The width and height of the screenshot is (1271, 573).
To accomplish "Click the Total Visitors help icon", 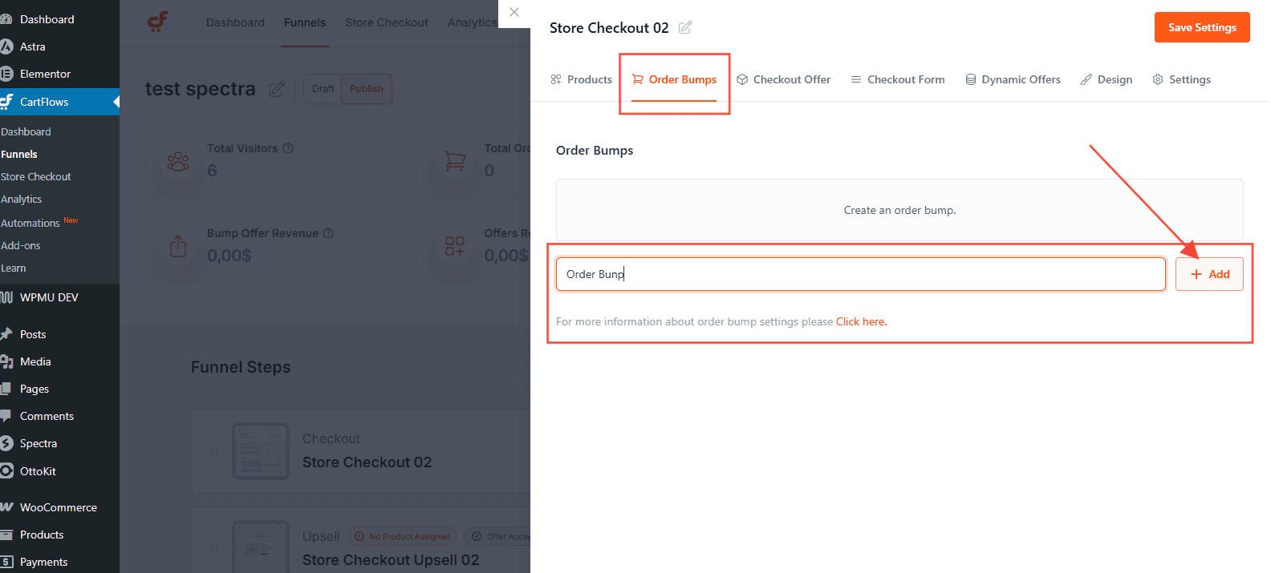I will point(288,148).
